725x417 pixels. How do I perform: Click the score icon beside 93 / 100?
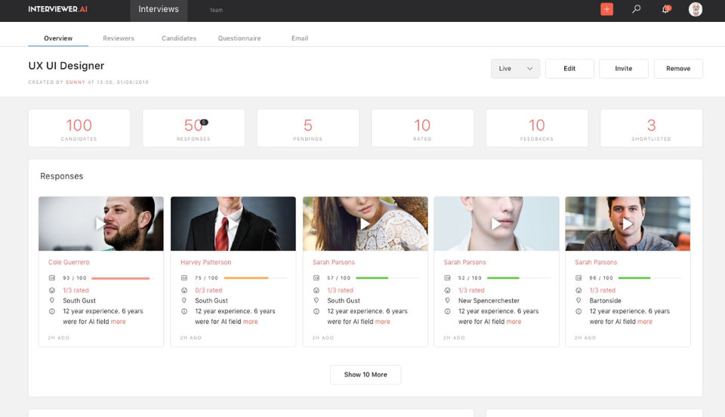coord(52,278)
